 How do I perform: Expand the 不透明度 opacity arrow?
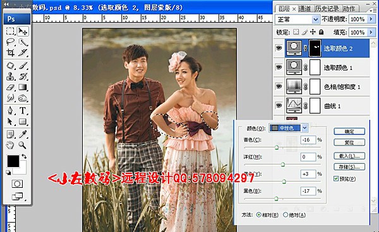coord(371,19)
